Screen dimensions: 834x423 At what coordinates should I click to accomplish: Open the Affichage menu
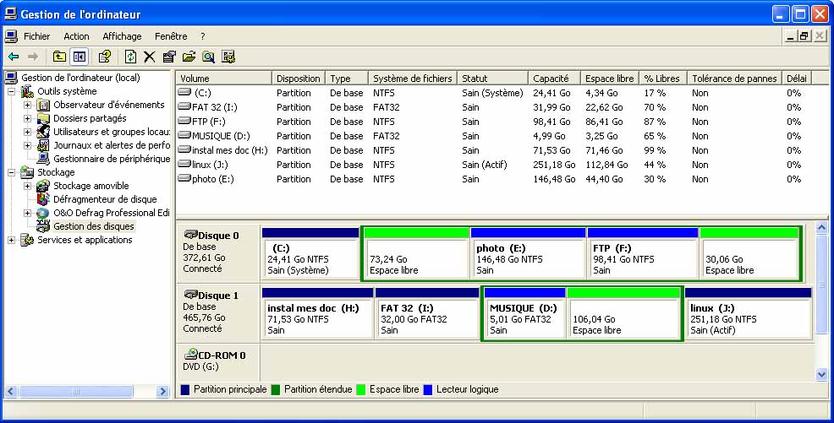click(x=122, y=36)
